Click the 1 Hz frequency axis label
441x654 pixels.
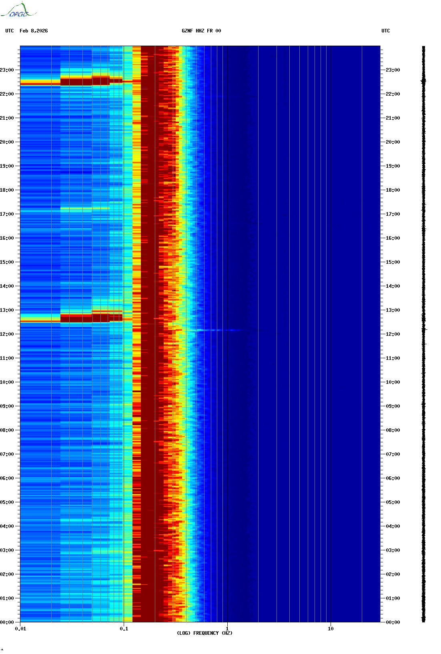click(x=227, y=629)
